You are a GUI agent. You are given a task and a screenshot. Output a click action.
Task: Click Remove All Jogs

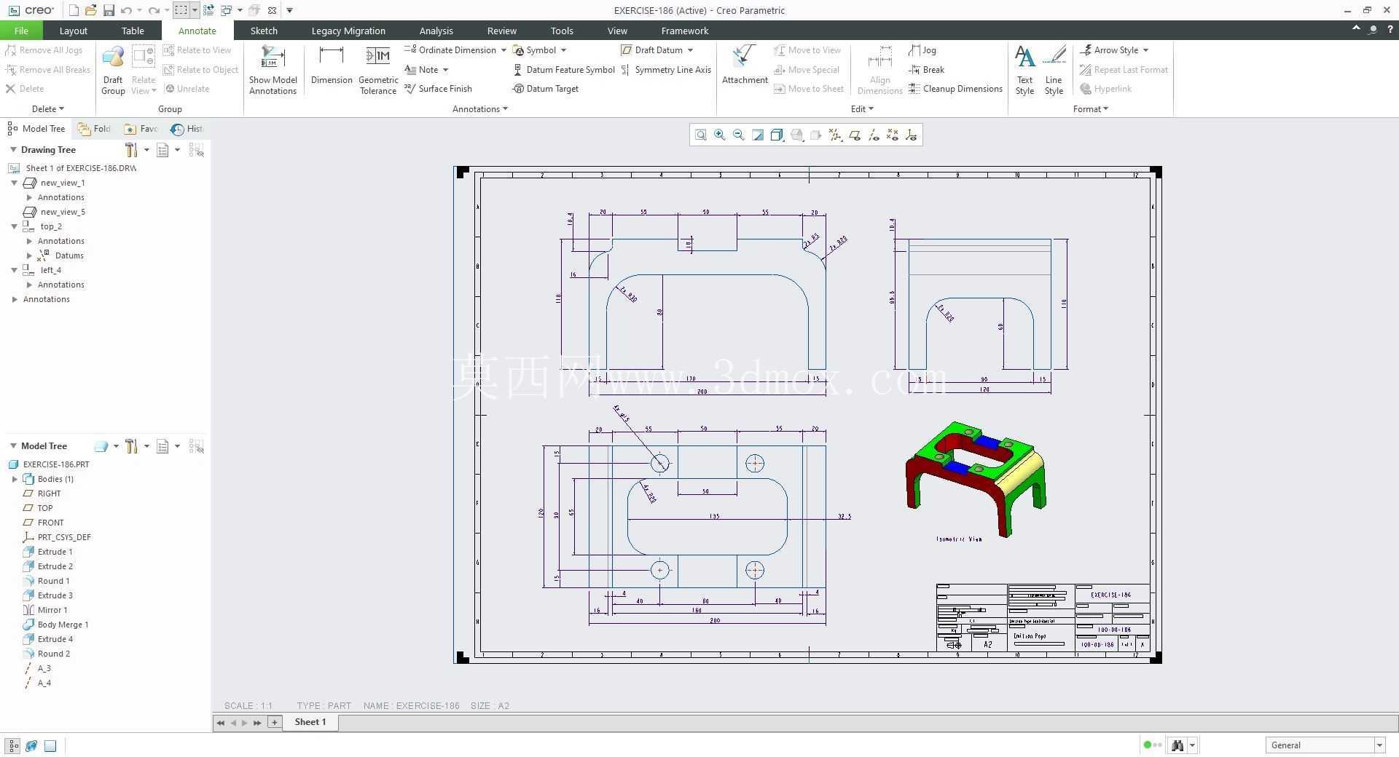44,50
